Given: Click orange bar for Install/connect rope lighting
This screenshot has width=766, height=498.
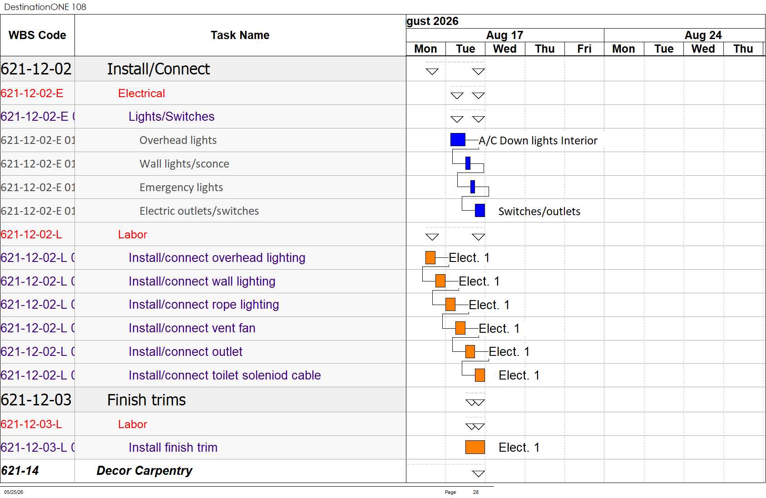Looking at the screenshot, I should point(450,305).
